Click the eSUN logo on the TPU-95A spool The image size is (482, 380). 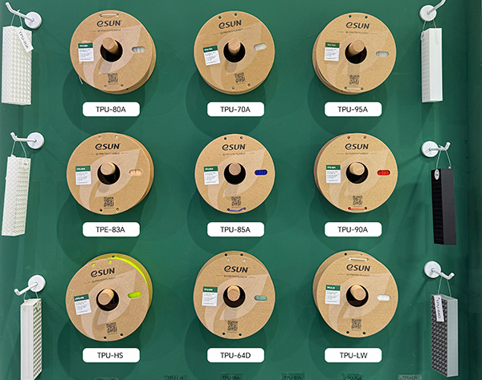point(358,25)
